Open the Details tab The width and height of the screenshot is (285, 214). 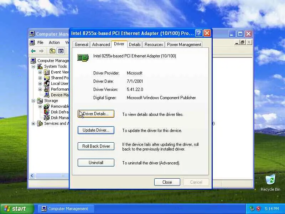tap(135, 45)
